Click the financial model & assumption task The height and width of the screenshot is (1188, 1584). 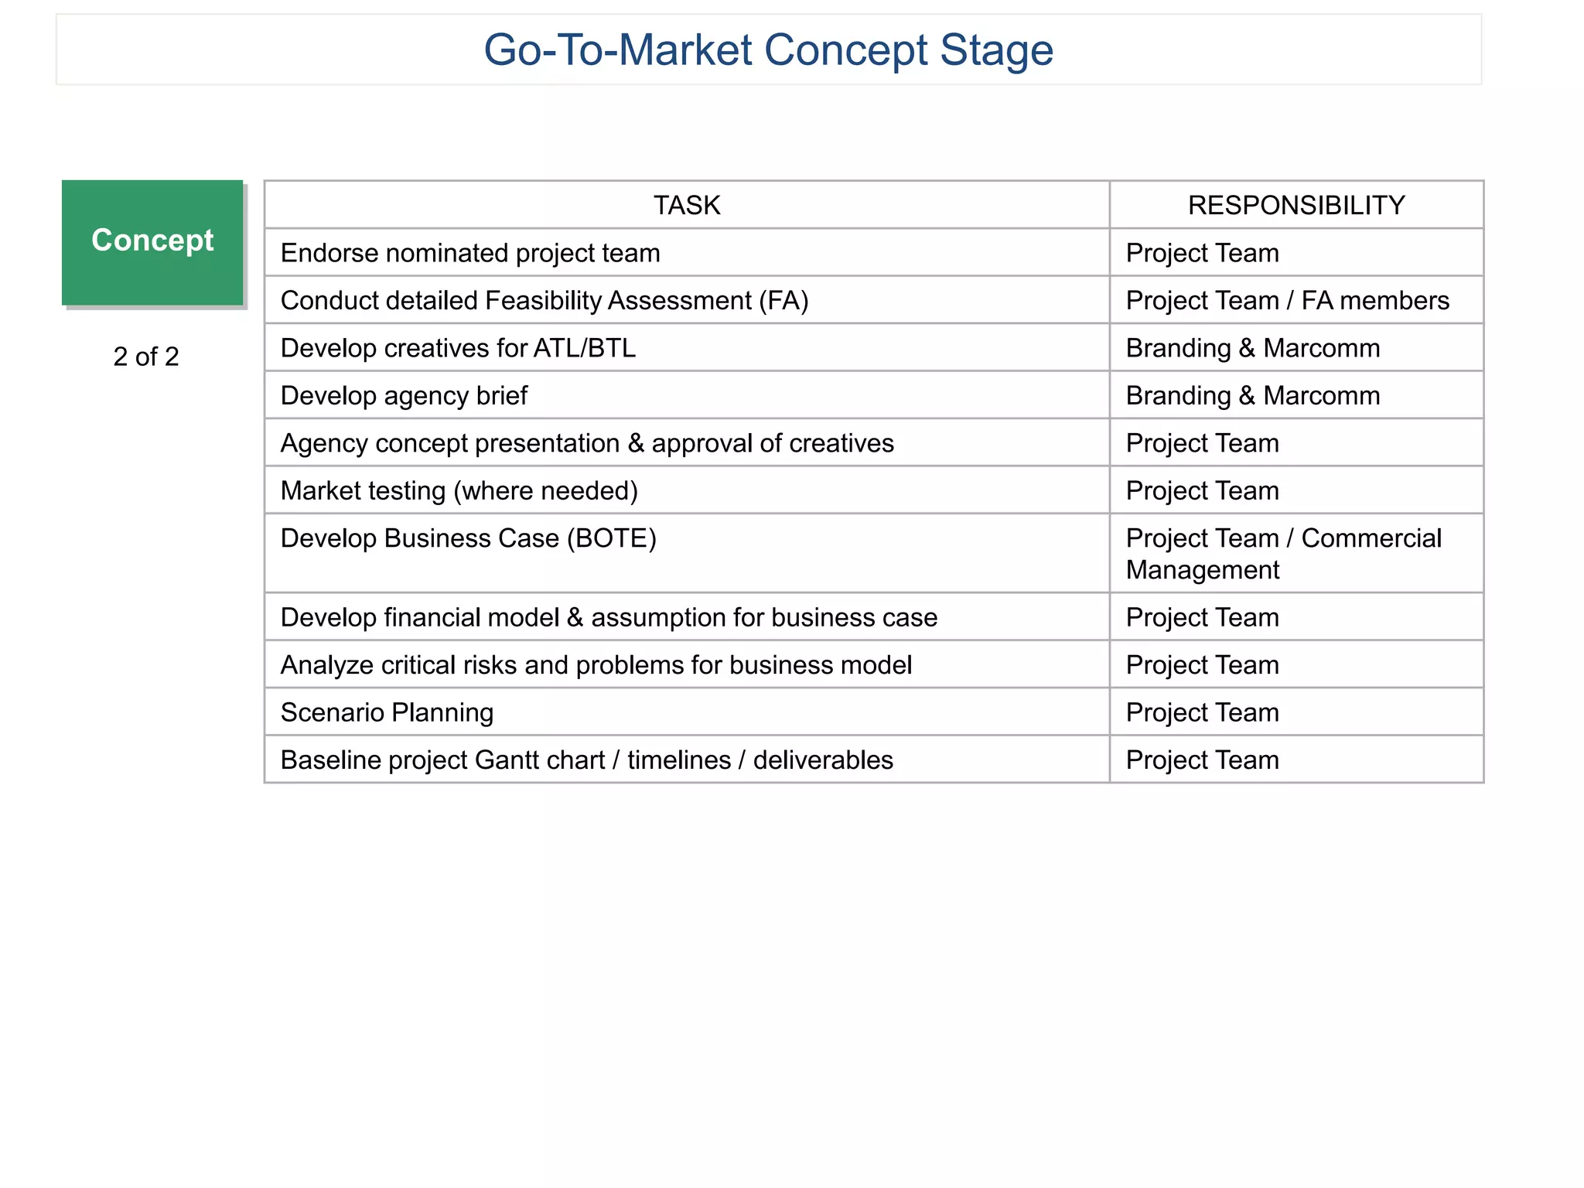coord(609,618)
